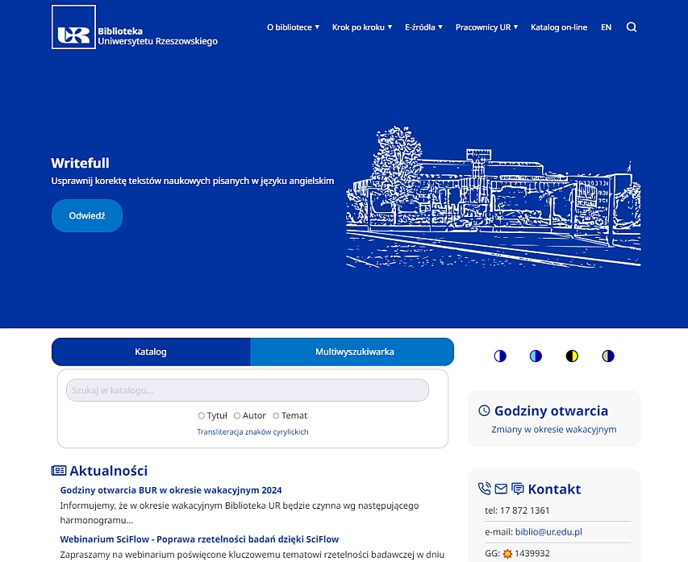Click the phone icon in Kontakt
The width and height of the screenshot is (688, 562).
(484, 489)
